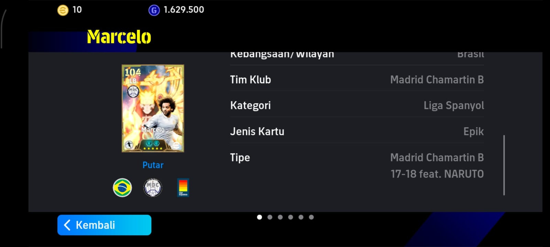
Task: Select the first page indicator dot
Action: click(260, 217)
